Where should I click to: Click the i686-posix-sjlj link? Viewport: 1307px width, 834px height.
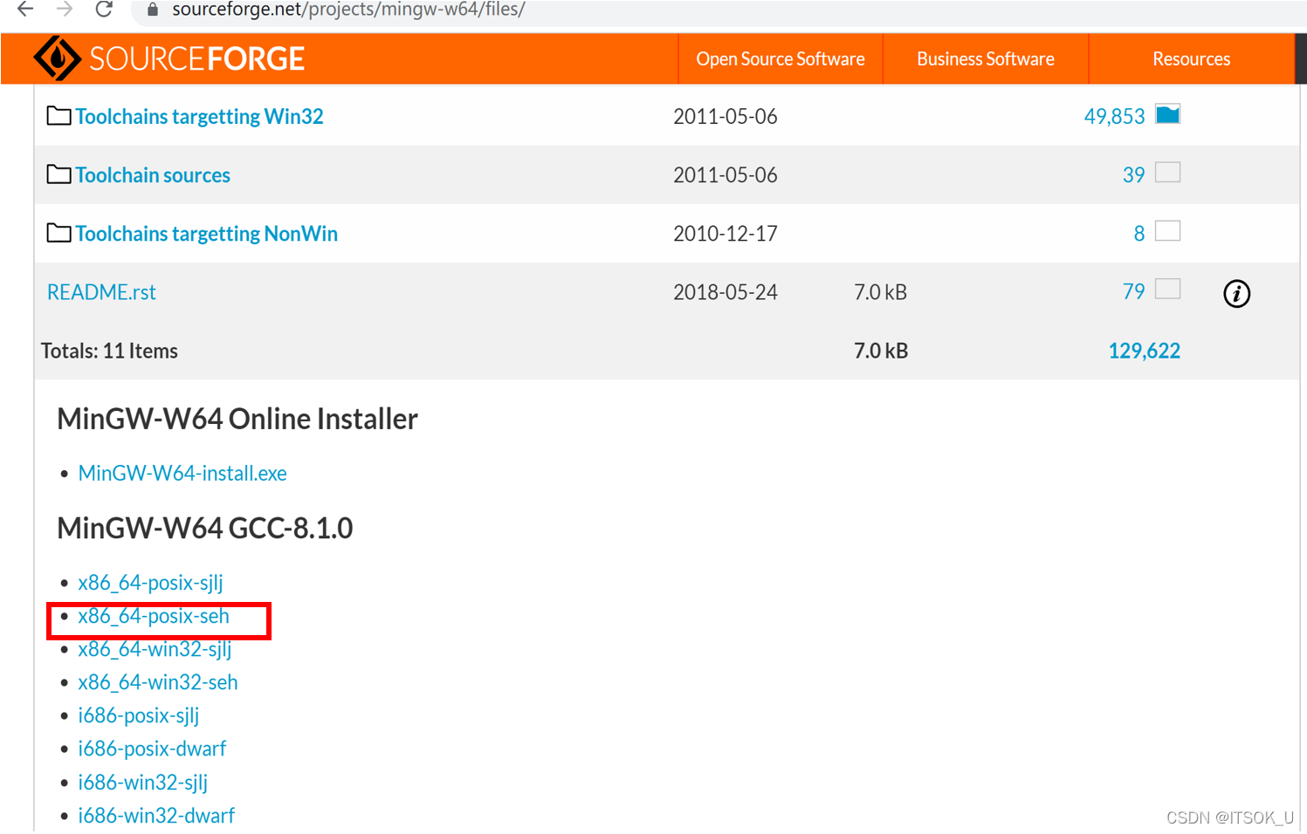tap(139, 715)
